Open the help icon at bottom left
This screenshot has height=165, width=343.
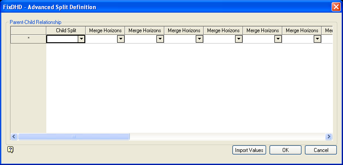(10, 150)
